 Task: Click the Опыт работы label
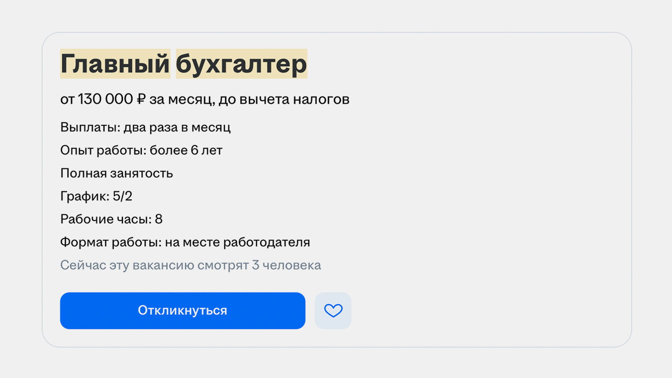click(x=103, y=151)
